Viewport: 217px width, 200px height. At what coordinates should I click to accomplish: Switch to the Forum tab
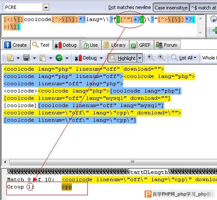click(x=167, y=45)
